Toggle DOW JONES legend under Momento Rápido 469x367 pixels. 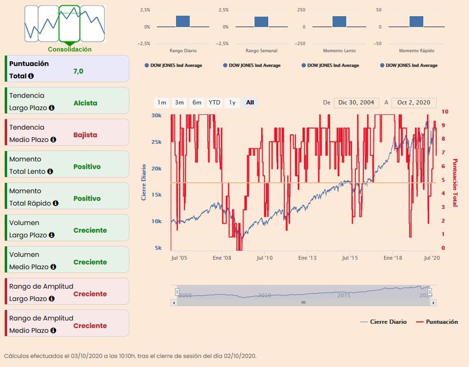click(x=409, y=66)
